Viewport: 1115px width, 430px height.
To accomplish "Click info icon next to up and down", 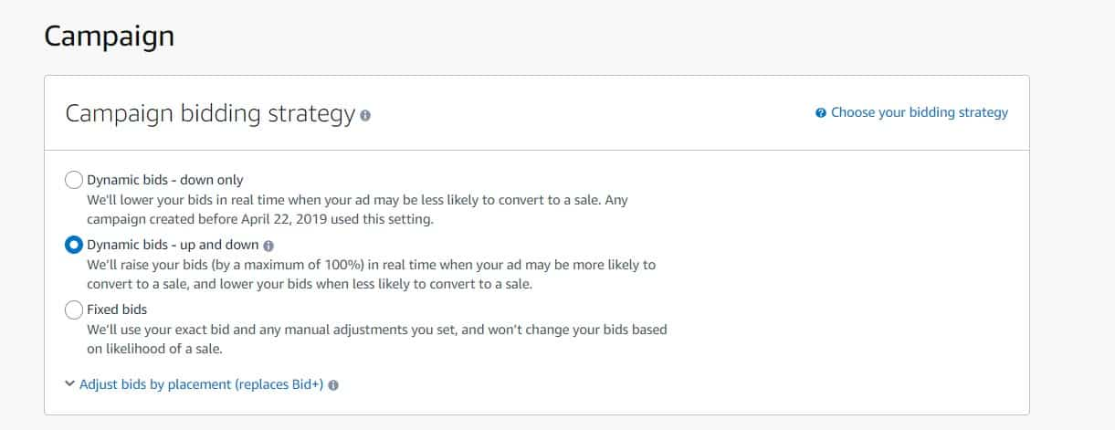I will (268, 246).
